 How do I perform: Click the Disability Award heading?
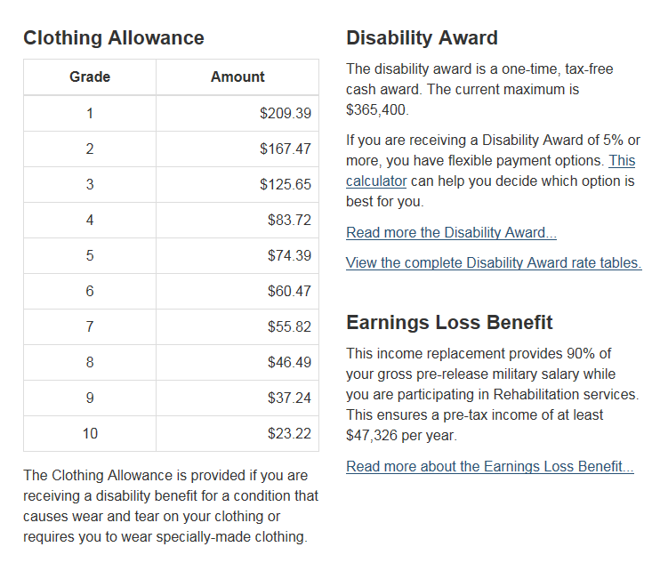(422, 38)
